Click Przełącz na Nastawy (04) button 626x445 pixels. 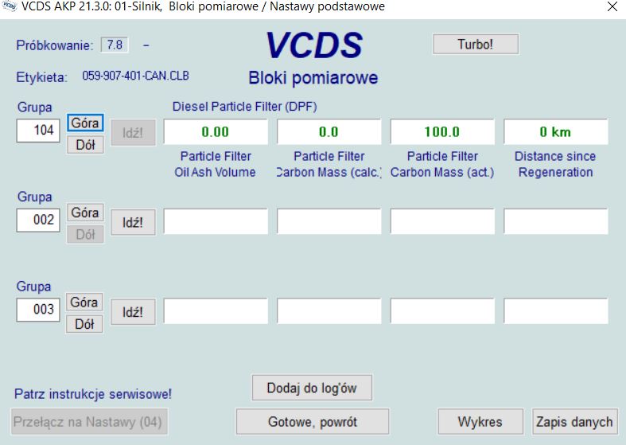click(89, 421)
